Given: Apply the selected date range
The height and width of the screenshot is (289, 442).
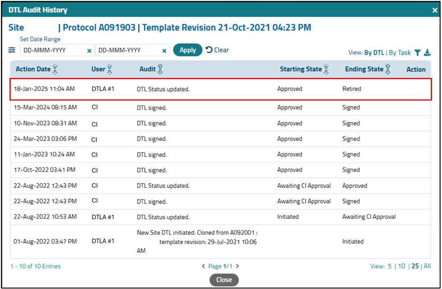Looking at the screenshot, I should coord(188,50).
